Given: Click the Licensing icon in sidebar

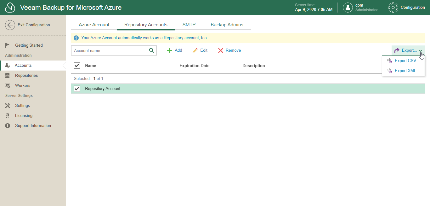Looking at the screenshot, I should 8,116.
